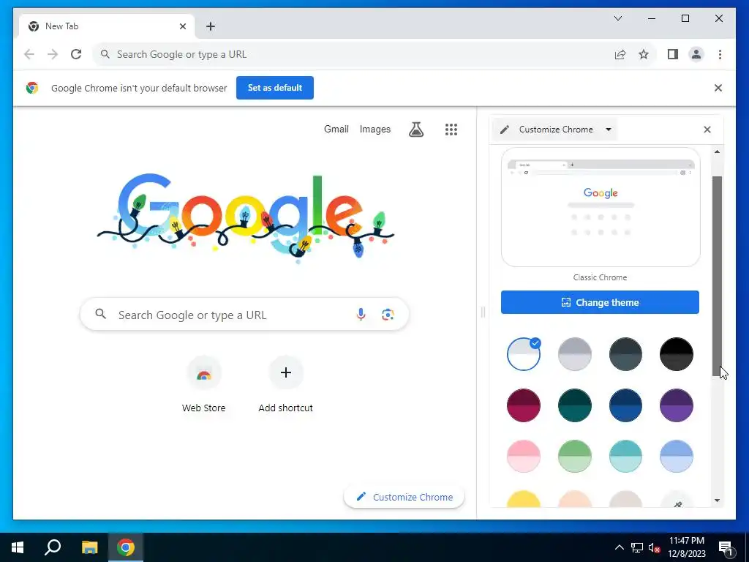Viewport: 749px width, 562px height.
Task: Toggle the side panel icon in the toolbar
Action: point(673,54)
